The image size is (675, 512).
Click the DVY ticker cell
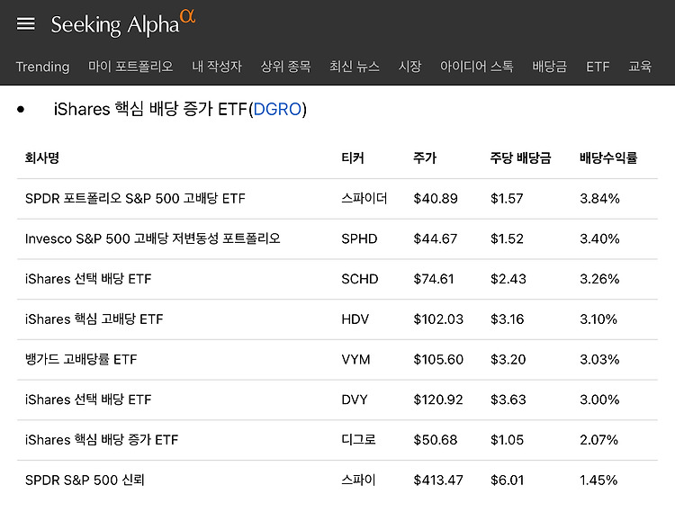click(355, 400)
